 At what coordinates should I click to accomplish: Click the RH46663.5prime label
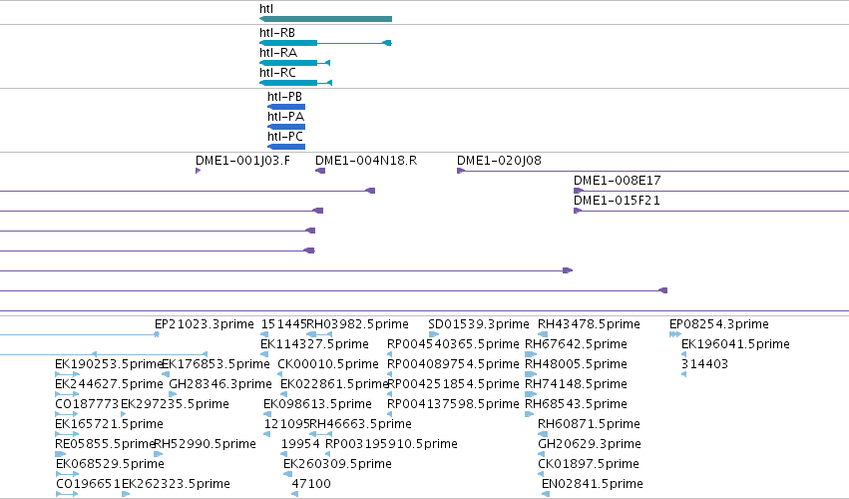[360, 425]
